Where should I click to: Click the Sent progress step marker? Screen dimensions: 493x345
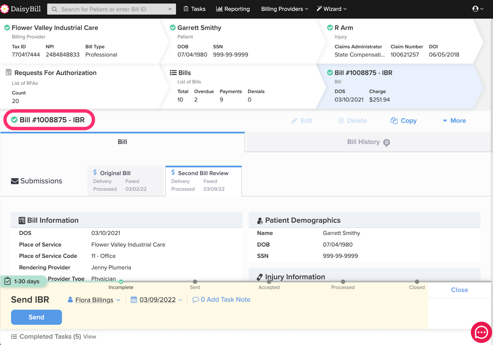195,282
